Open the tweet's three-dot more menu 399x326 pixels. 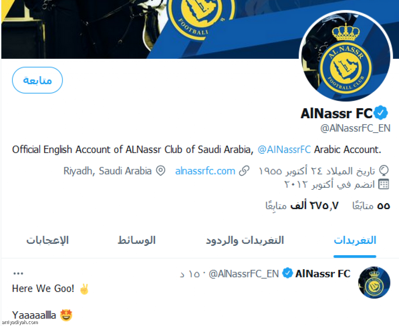pos(18,273)
